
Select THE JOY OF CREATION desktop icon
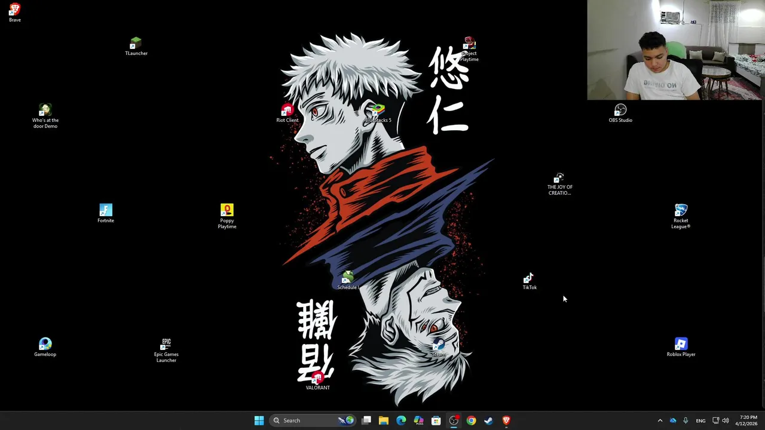560,184
